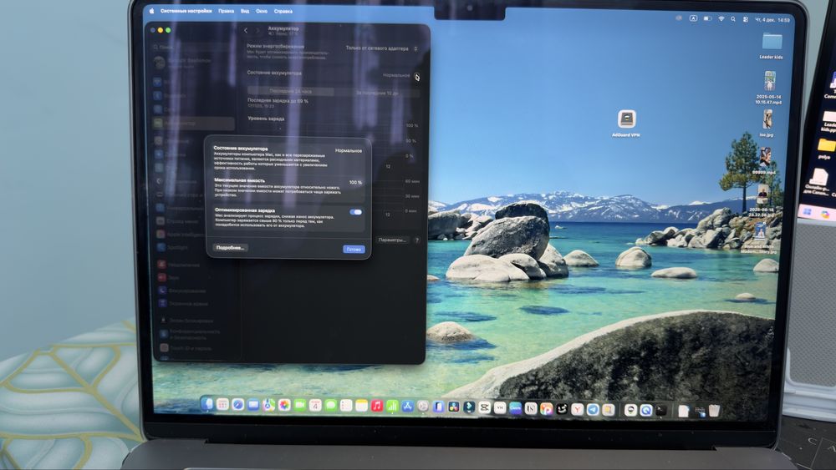Open Launchpad from the Dock
The height and width of the screenshot is (470, 836).
tap(222, 405)
